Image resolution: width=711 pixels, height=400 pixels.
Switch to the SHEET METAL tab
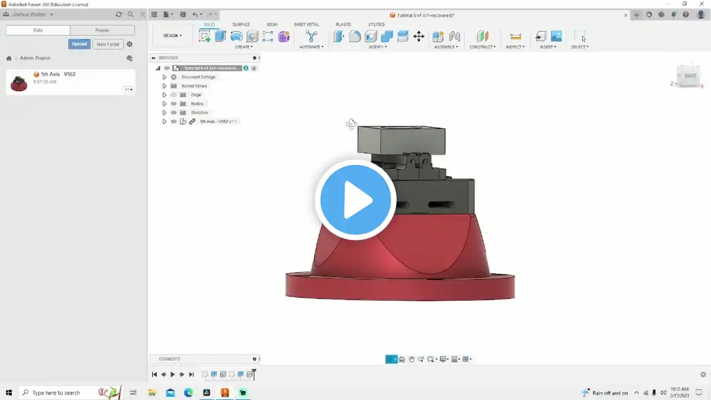pyautogui.click(x=307, y=24)
